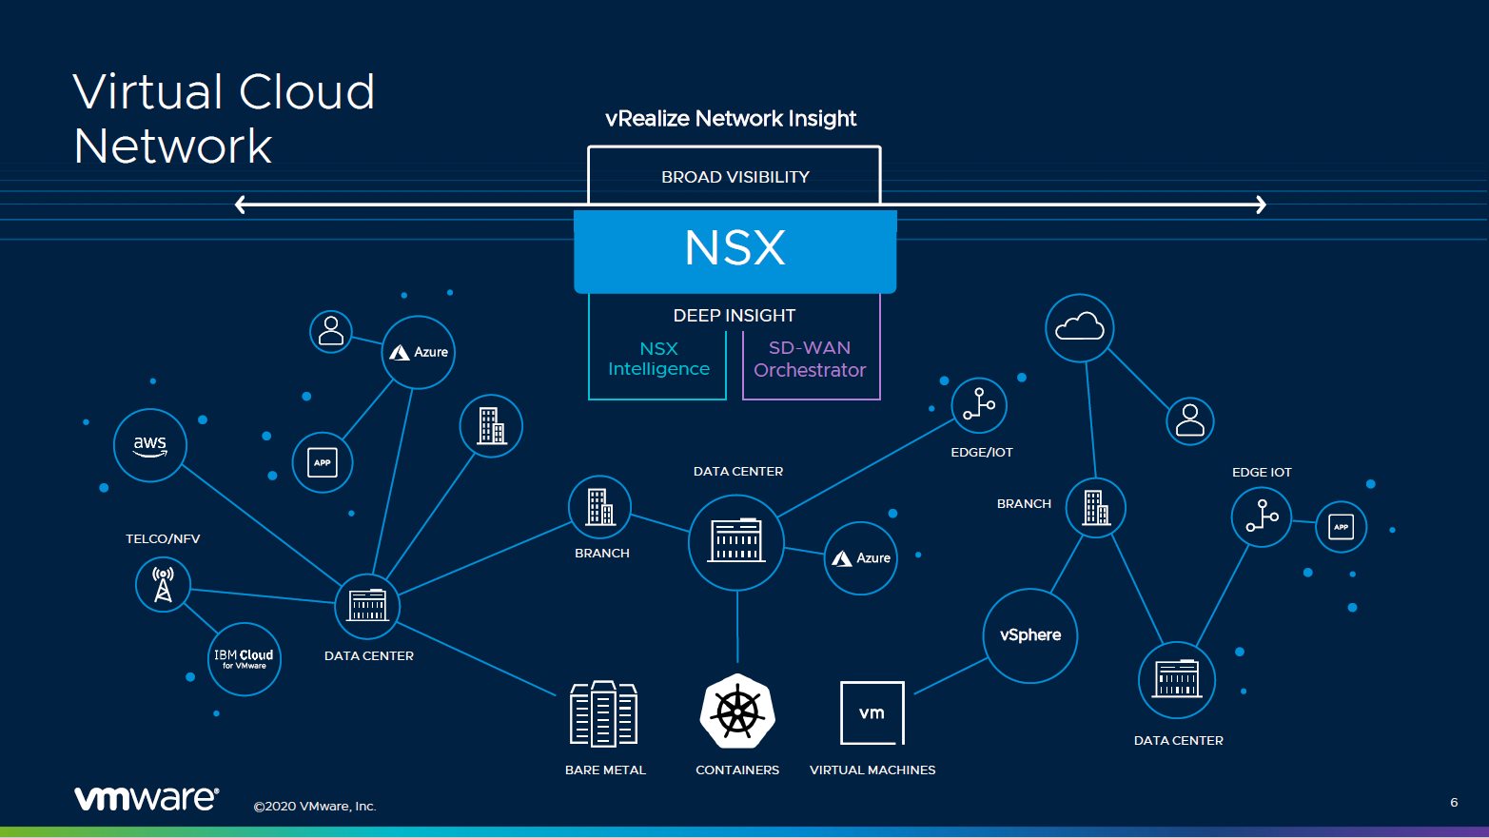Screen dimensions: 1489x838
Task: Click the Virtual Cloud Network slide title
Action: [224, 119]
